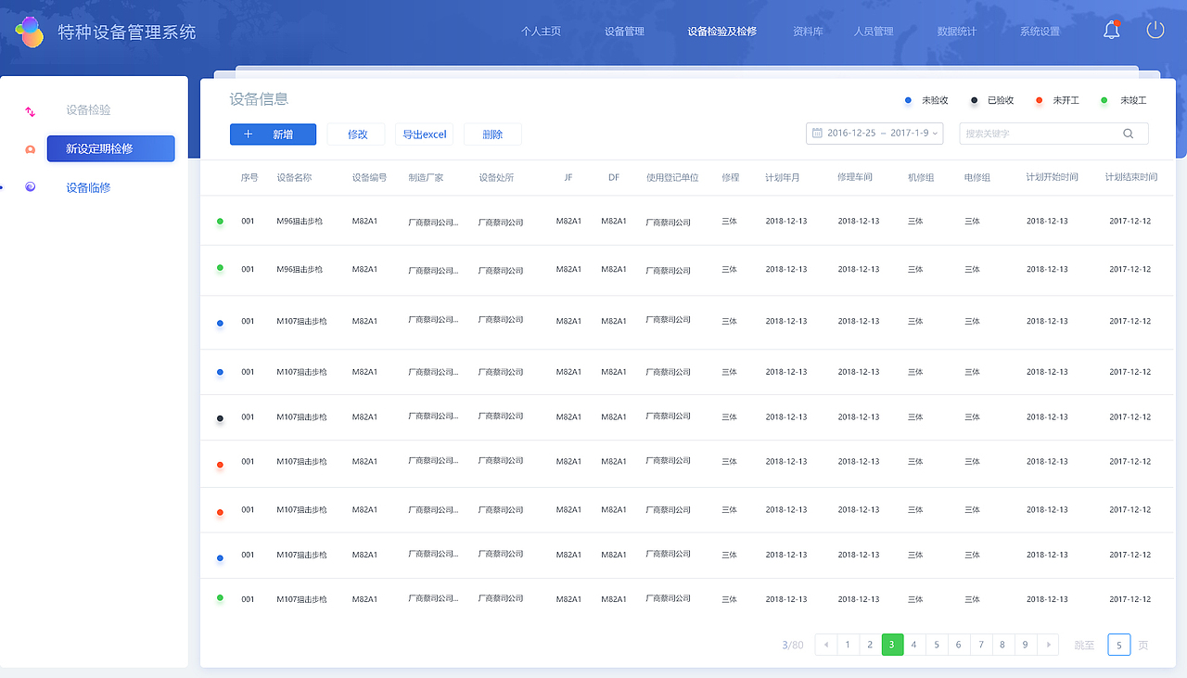Switch to the 资料库 menu
The image size is (1187, 678).
coord(807,31)
